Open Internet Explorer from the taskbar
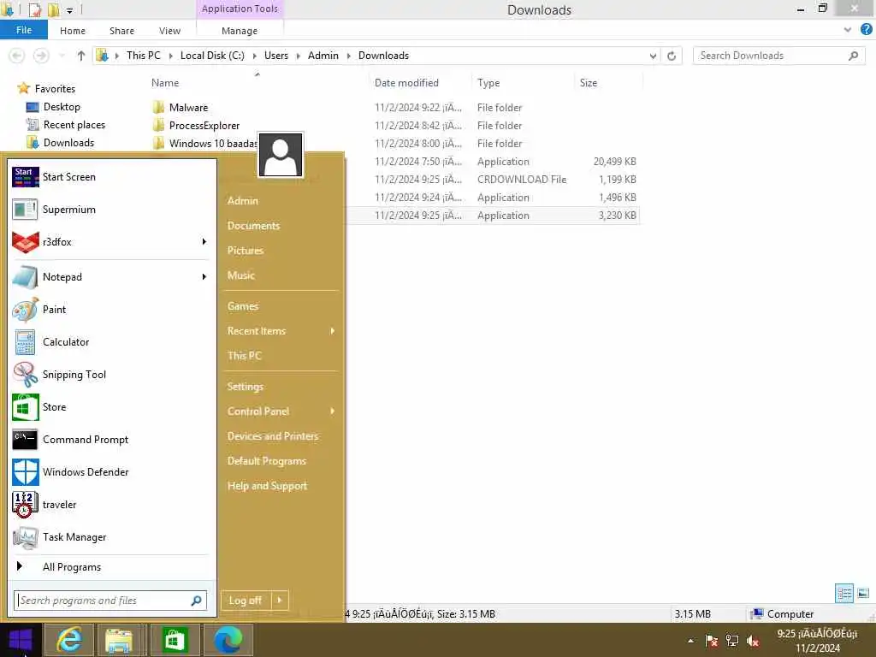Screen dimensions: 876x657 (x=70, y=640)
